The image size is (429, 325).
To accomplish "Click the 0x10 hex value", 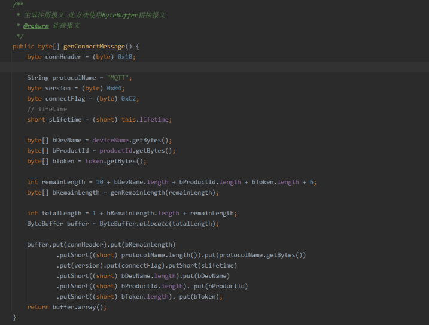I will [126, 57].
